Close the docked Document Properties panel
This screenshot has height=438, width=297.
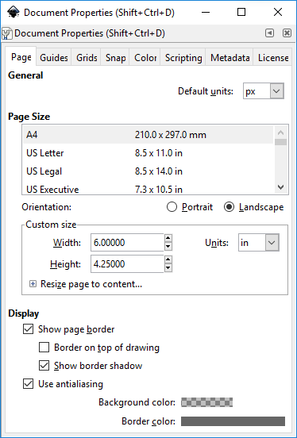(287, 33)
